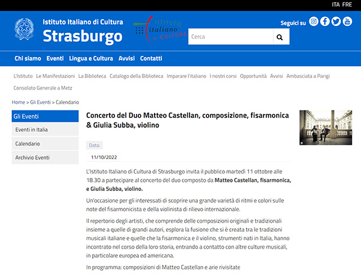
Task: Open the Lingua e Cultura menu
Action: tap(91, 58)
